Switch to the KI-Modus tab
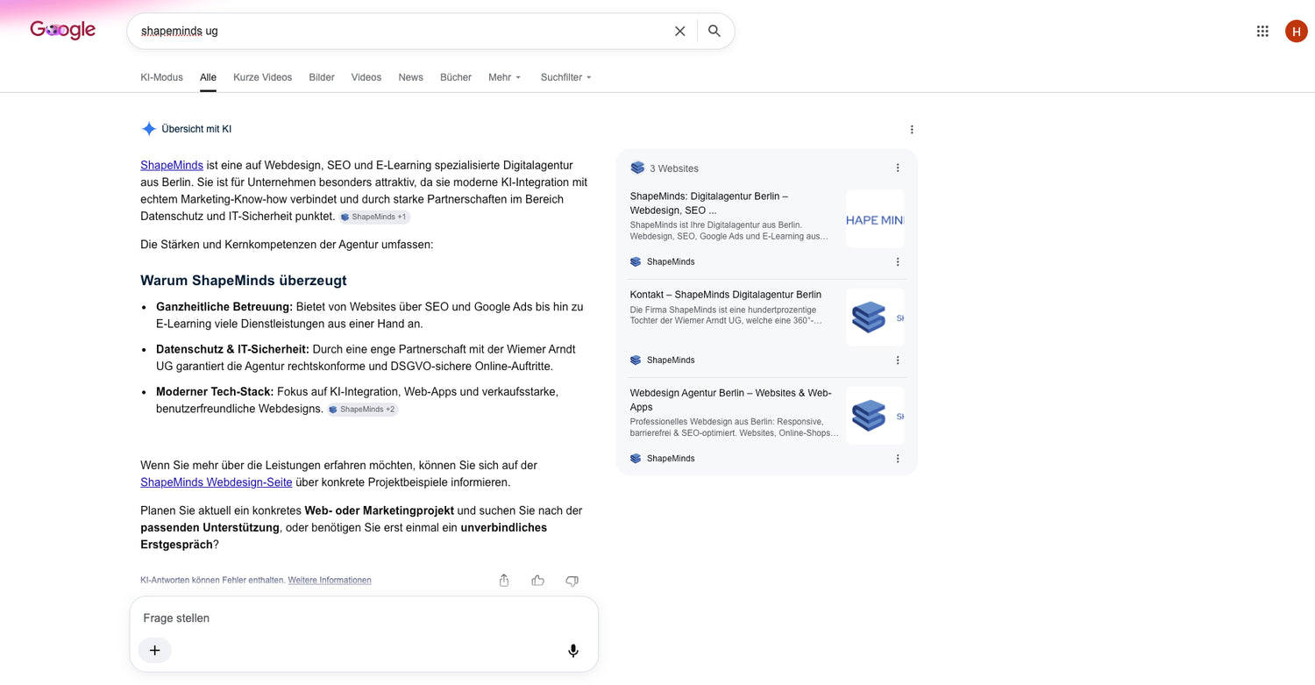Screen dimensions: 1315x685 161,77
